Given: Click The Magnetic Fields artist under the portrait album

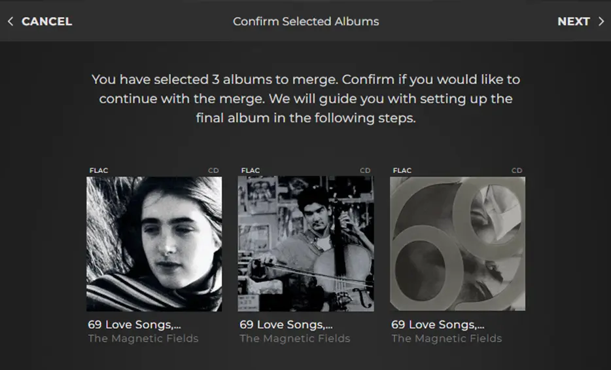Looking at the screenshot, I should coord(143,339).
